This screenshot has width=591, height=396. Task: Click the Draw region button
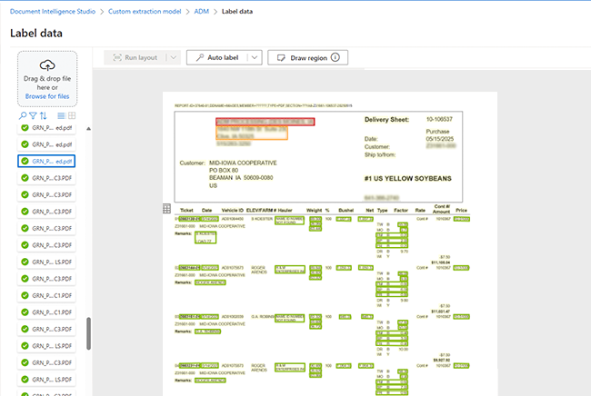(x=307, y=57)
